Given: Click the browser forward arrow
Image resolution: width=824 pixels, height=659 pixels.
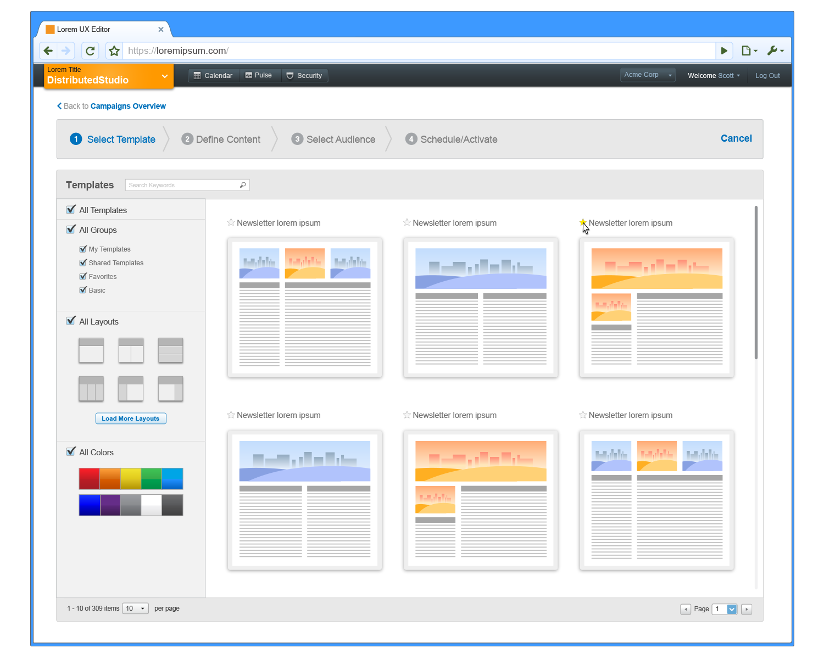Looking at the screenshot, I should 66,51.
